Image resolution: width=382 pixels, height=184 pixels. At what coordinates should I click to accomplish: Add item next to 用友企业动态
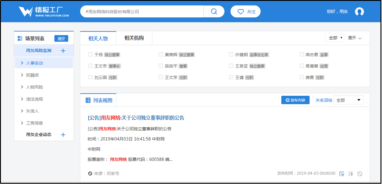63,135
